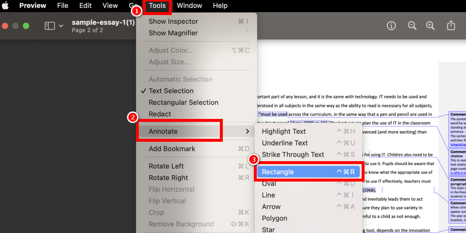The image size is (466, 233).
Task: Click the zoom in magnifier icon
Action: [x=430, y=26]
